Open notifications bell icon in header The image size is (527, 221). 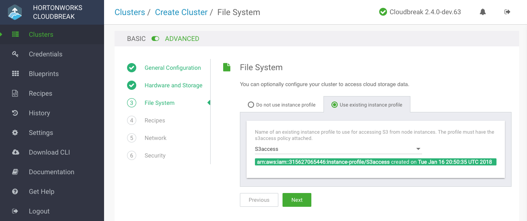pos(483,12)
